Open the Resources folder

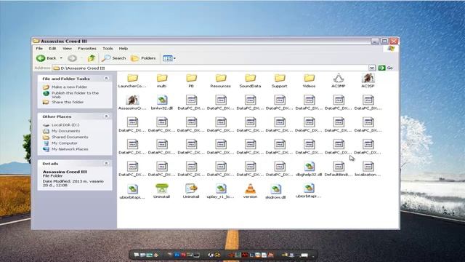pos(220,81)
